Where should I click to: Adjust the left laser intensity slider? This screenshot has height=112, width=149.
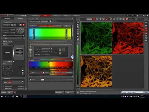click(x=34, y=34)
